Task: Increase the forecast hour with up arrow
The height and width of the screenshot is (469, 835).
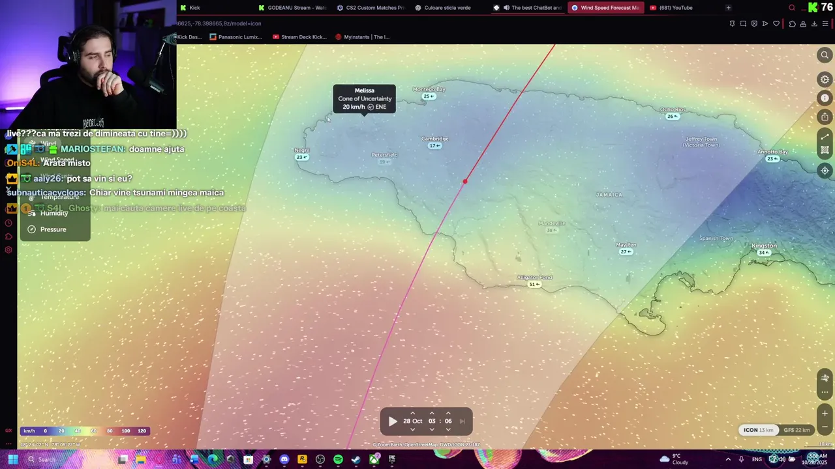Action: pos(432,413)
